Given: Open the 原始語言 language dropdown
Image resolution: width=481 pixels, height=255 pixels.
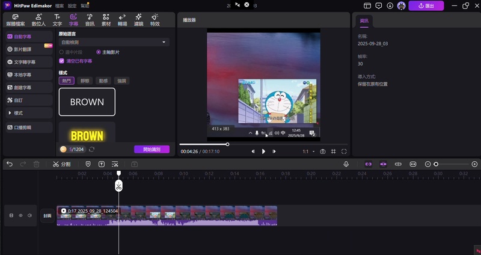Looking at the screenshot, I should tap(114, 43).
